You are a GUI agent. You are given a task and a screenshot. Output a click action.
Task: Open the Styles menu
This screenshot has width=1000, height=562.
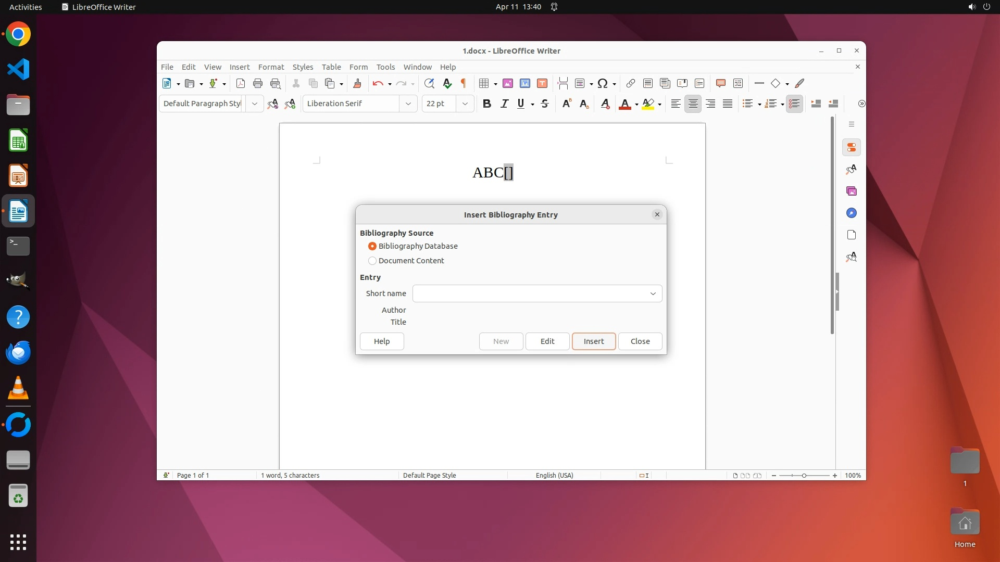(x=303, y=67)
